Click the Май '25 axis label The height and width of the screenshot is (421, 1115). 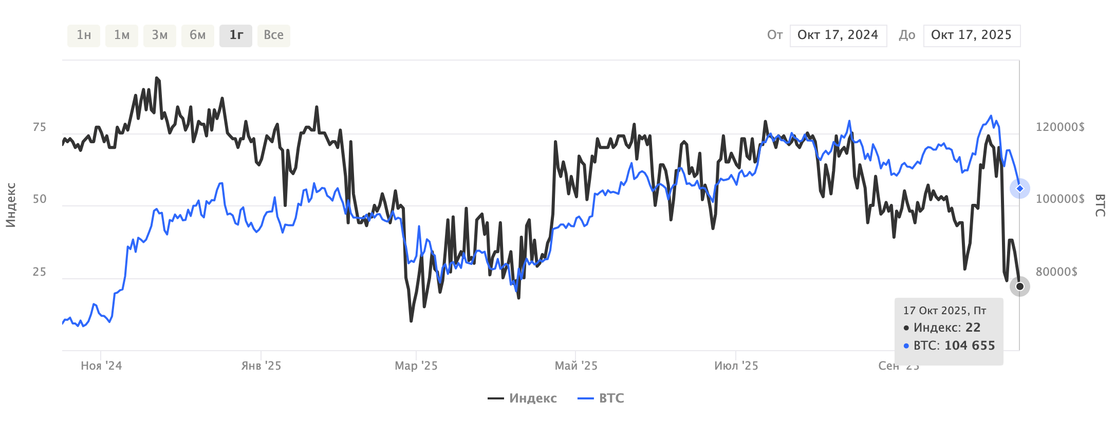(576, 366)
